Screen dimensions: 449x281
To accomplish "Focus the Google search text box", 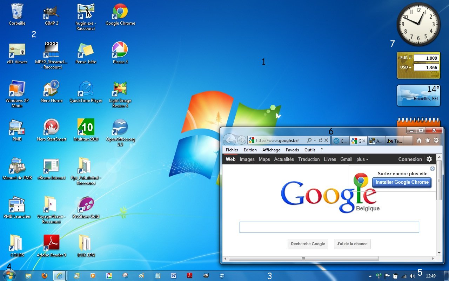I will (329, 227).
